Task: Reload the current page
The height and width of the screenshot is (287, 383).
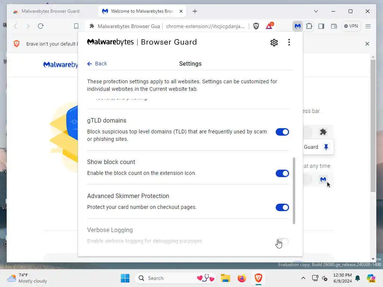Action: tap(41, 26)
